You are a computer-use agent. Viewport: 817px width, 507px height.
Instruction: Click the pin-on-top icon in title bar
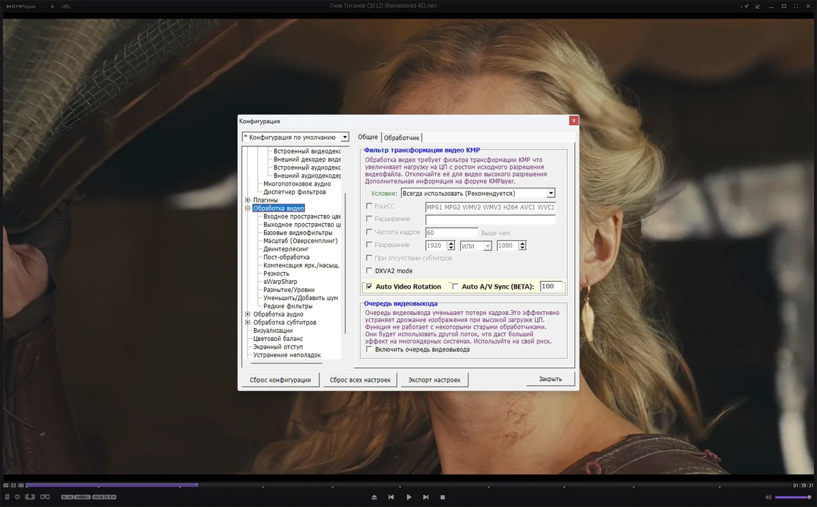tap(746, 6)
